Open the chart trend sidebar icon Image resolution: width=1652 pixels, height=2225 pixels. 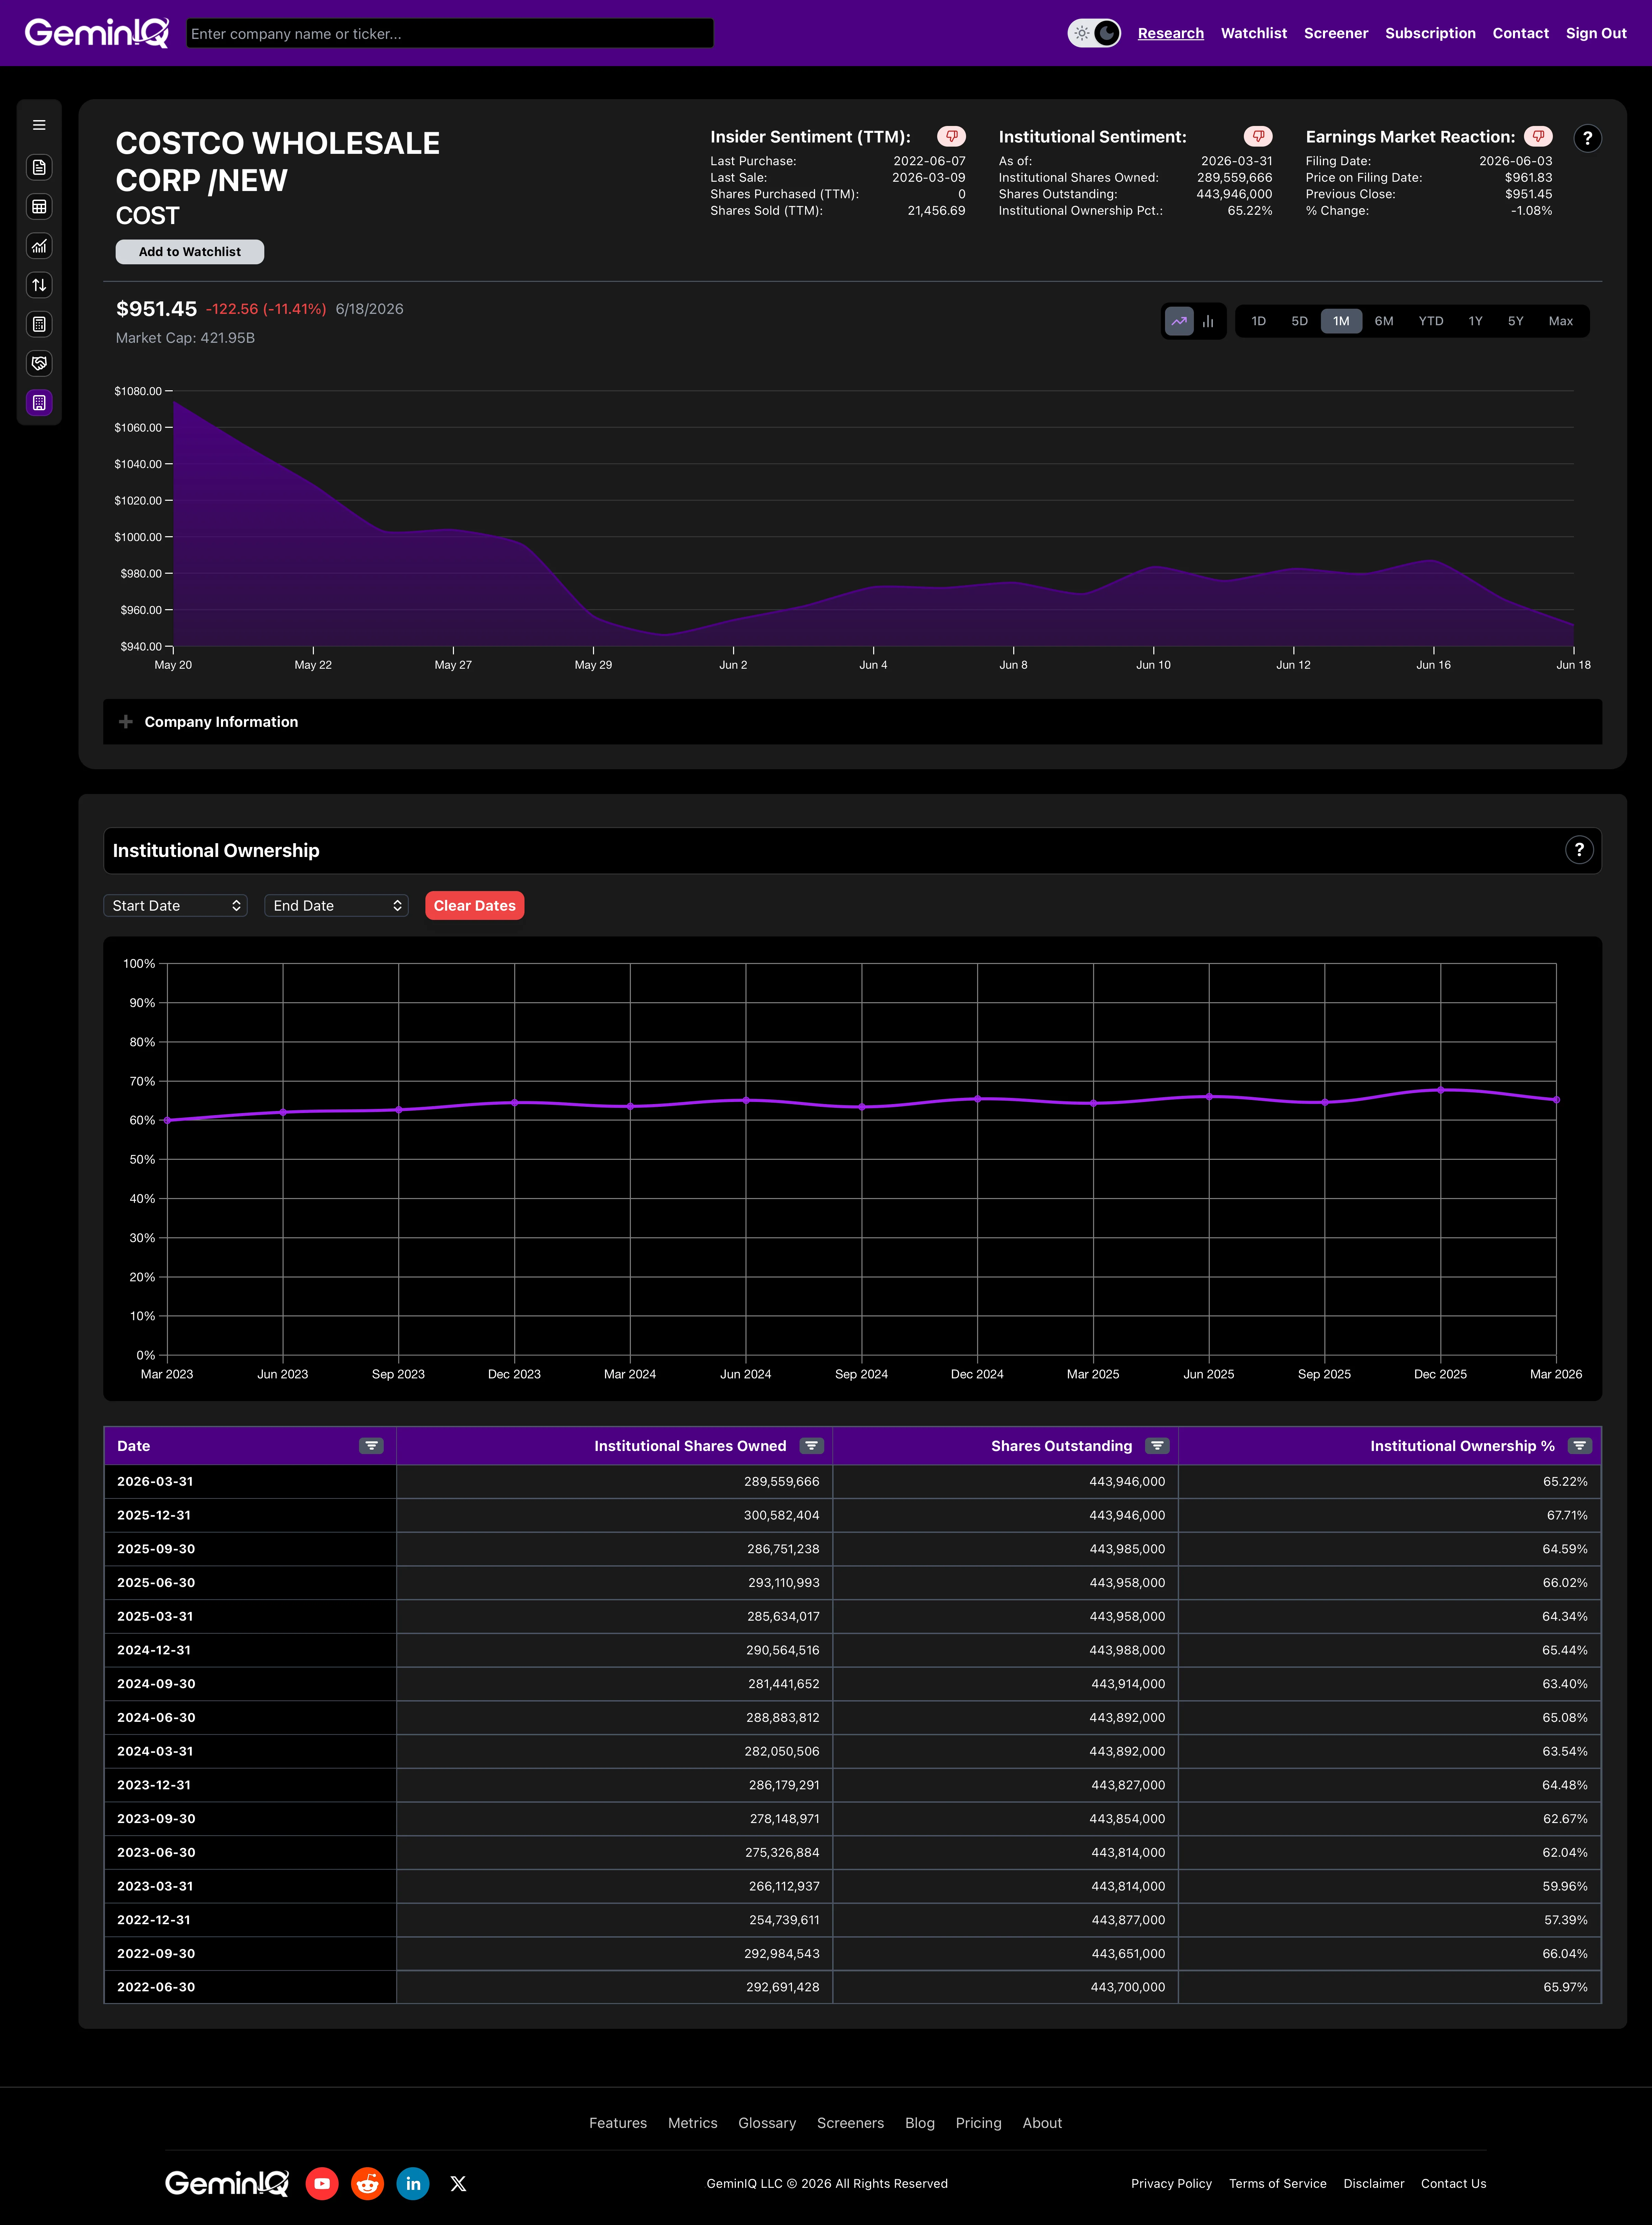pyautogui.click(x=39, y=246)
